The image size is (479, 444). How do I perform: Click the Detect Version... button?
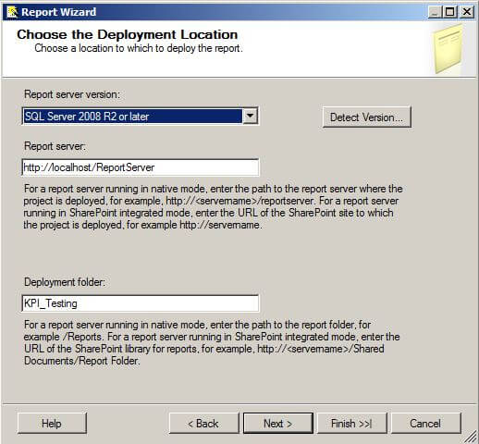366,117
